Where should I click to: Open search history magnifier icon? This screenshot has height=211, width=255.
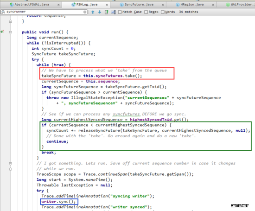(x=3, y=12)
